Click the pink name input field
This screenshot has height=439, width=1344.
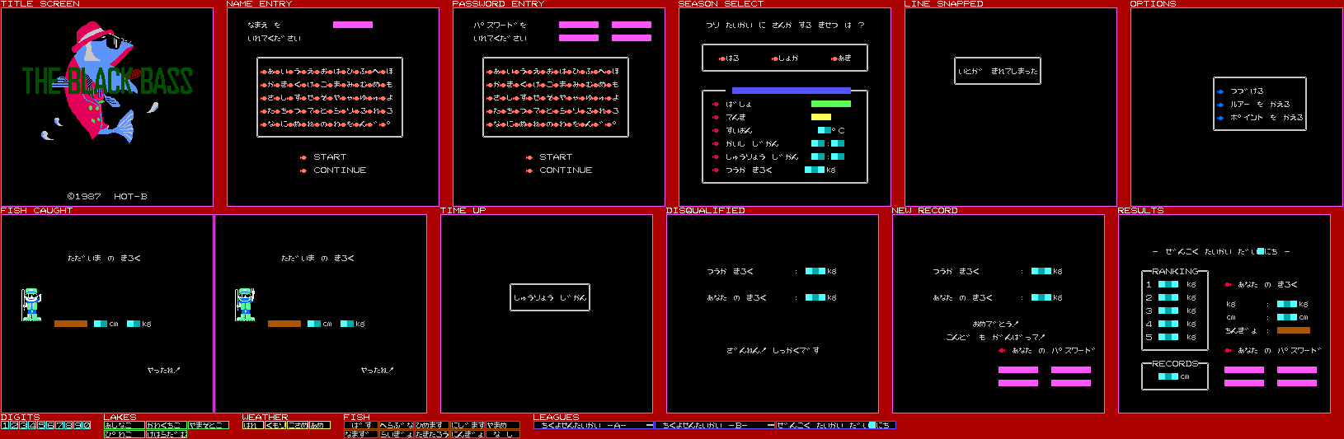[x=352, y=25]
